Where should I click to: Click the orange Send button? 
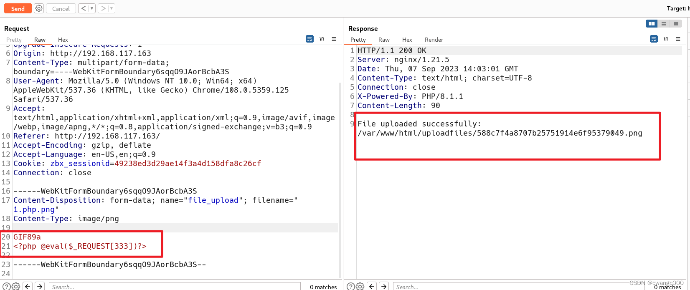18,8
